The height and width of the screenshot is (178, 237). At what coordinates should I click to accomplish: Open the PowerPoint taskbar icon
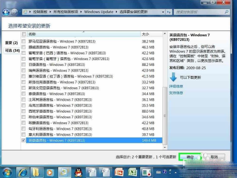pyautogui.click(x=119, y=172)
